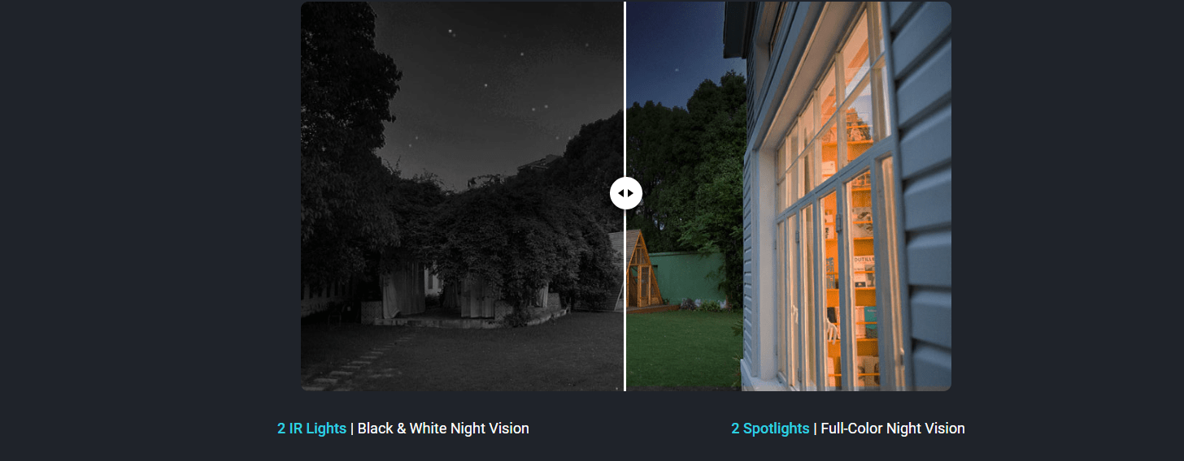
Task: Click the round comparison slider handle
Action: click(626, 193)
